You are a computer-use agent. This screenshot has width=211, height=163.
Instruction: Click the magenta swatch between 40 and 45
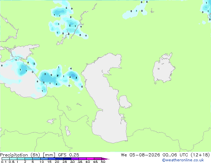[90, 159]
